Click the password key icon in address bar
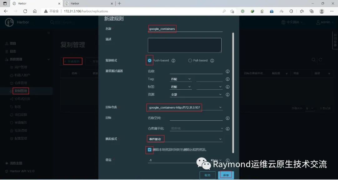 [224, 11]
